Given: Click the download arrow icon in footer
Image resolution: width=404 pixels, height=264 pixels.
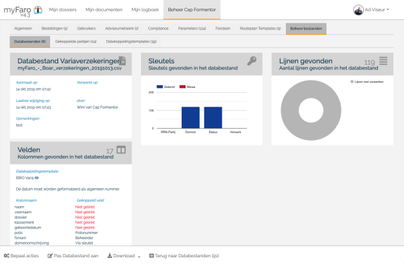Looking at the screenshot, I should pos(110,255).
